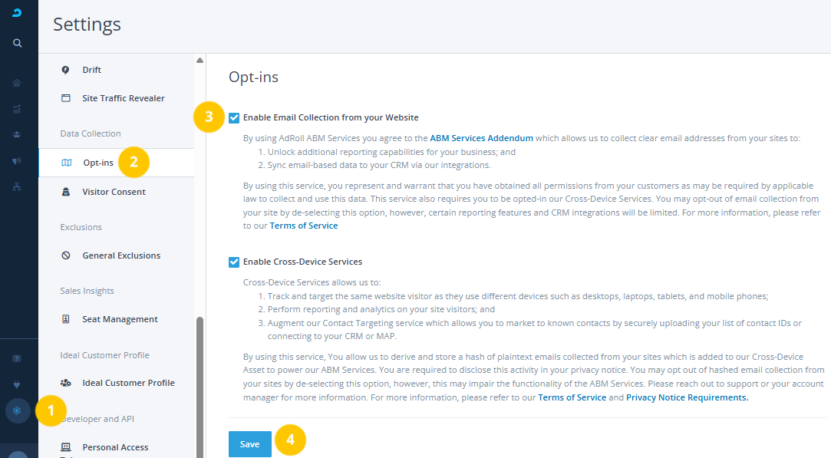Open the home icon in left sidebar
The image size is (831, 458).
pyautogui.click(x=17, y=83)
